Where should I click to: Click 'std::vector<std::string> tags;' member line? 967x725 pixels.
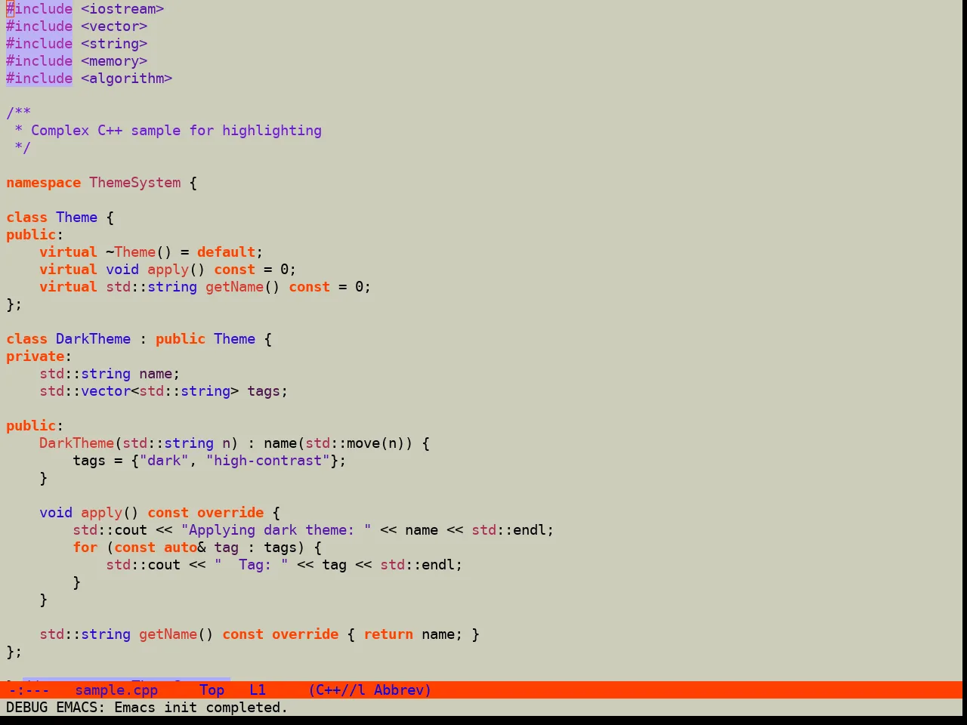click(x=164, y=391)
